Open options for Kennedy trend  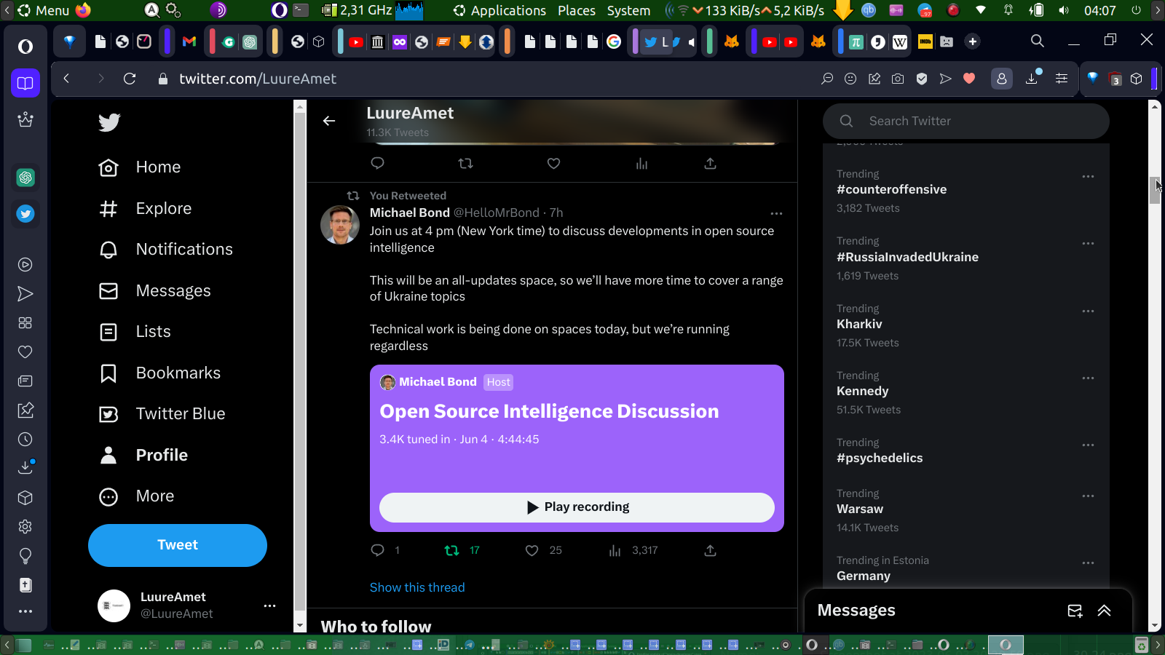coord(1088,378)
